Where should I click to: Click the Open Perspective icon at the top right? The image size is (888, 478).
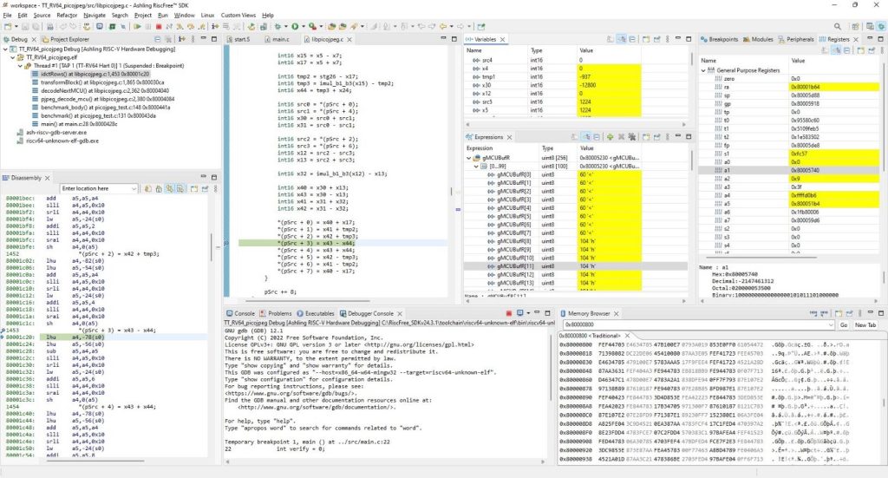[x=855, y=26]
